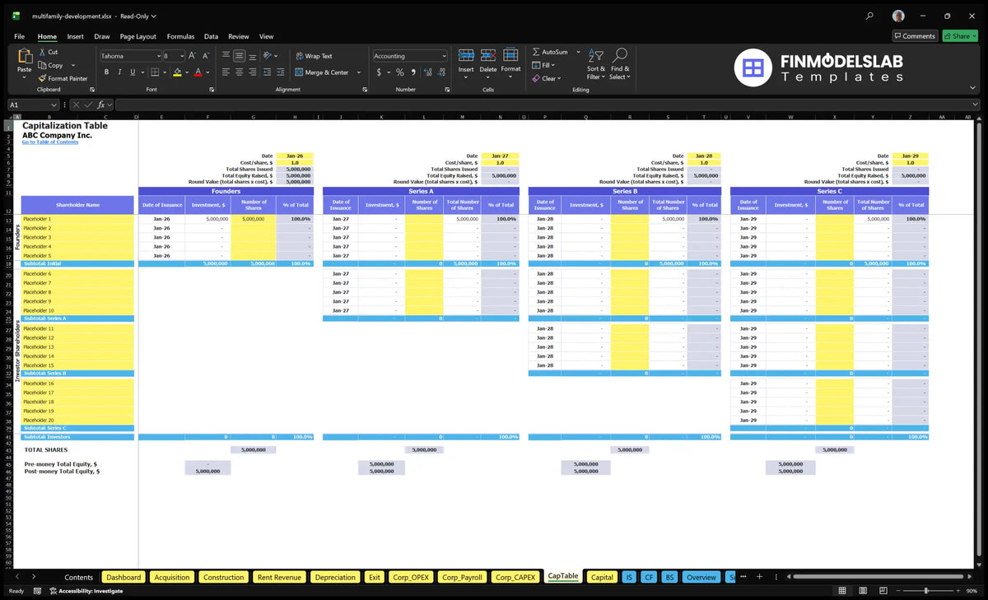Click the red font color button

(198, 72)
